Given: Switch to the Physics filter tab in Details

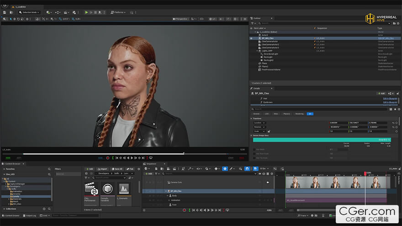Looking at the screenshot, I should pos(286,114).
